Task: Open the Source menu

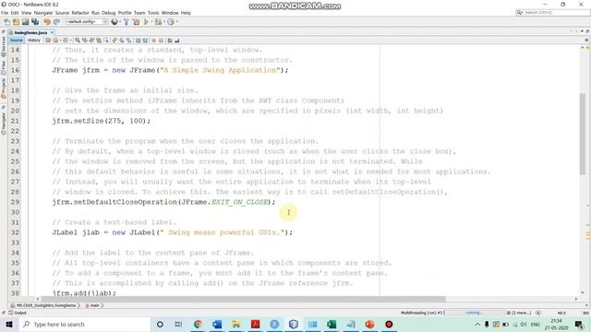Action: pyautogui.click(x=62, y=13)
